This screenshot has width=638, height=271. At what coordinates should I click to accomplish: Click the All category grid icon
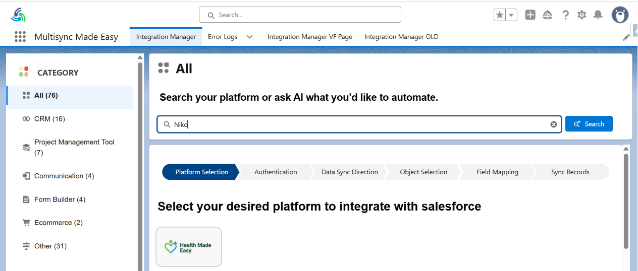[26, 95]
